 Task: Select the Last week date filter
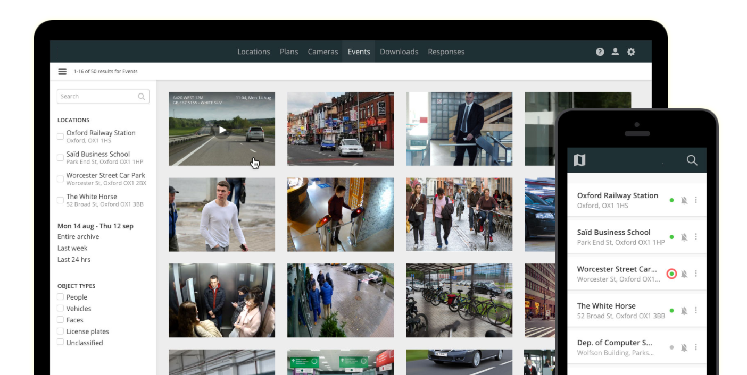pos(72,248)
